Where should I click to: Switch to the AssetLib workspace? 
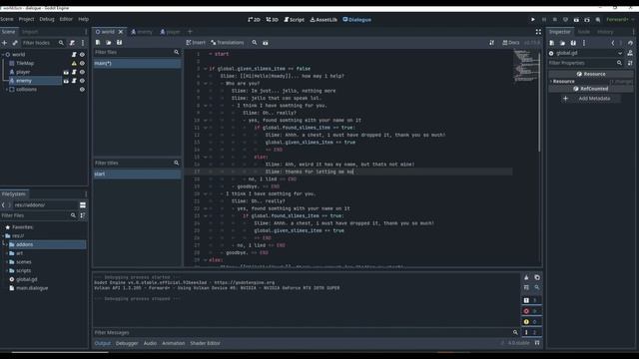point(323,20)
